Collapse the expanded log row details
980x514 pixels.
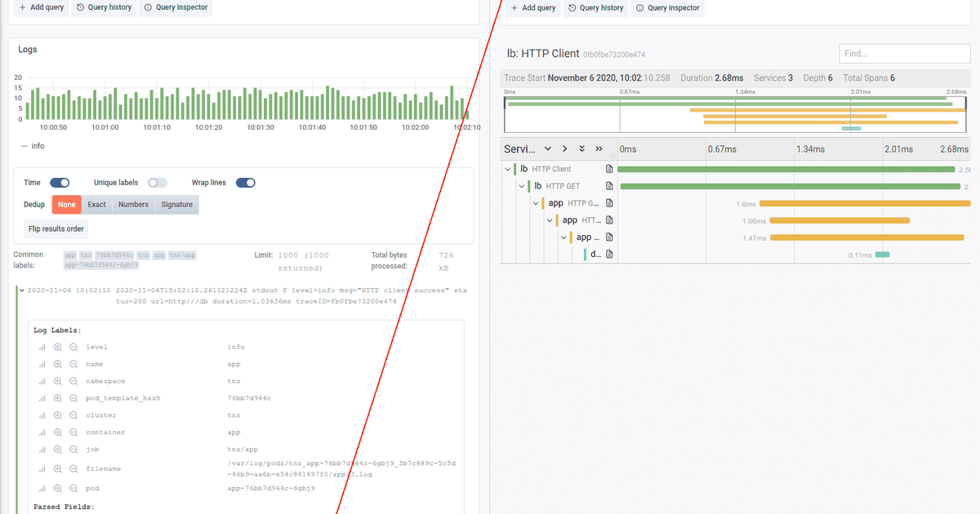pyautogui.click(x=21, y=290)
